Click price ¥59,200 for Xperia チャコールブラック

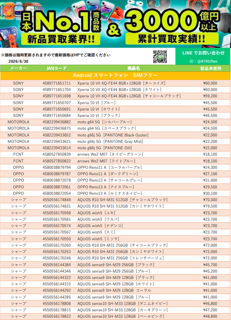coord(210,96)
